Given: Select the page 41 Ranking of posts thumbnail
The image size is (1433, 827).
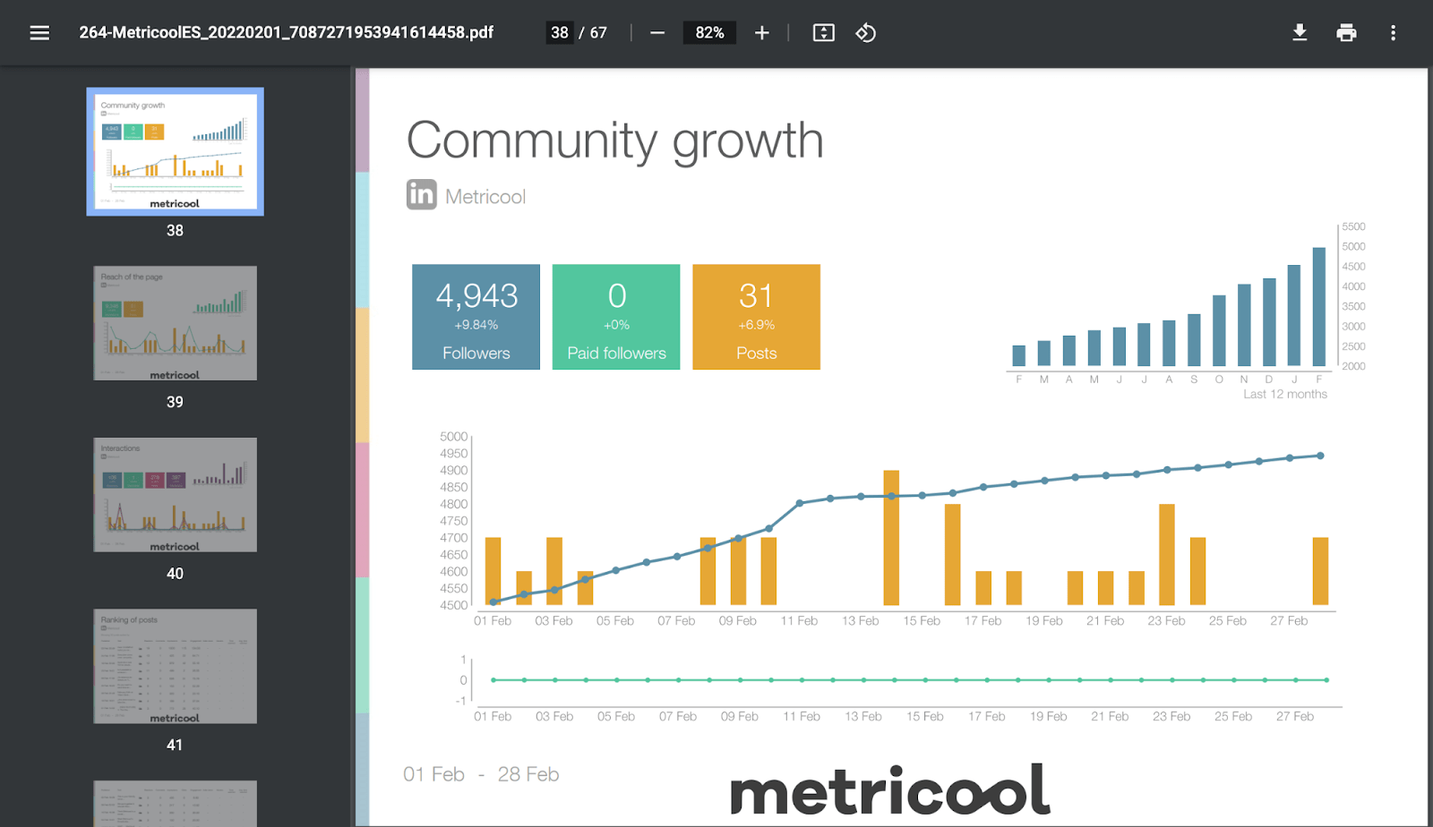Looking at the screenshot, I should (174, 666).
